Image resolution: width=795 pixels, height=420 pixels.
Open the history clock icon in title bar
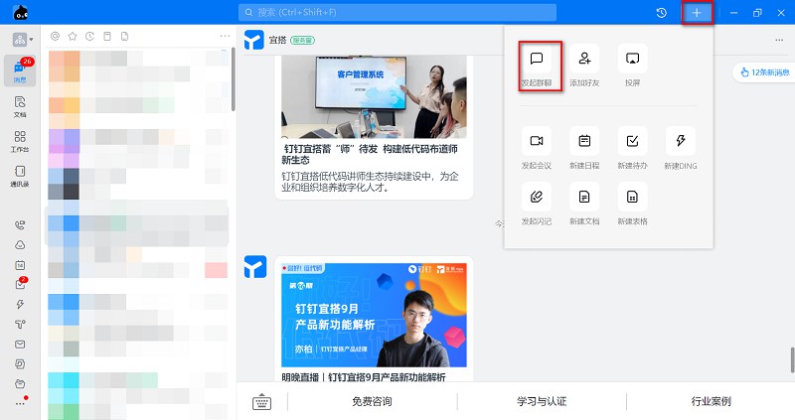[661, 13]
